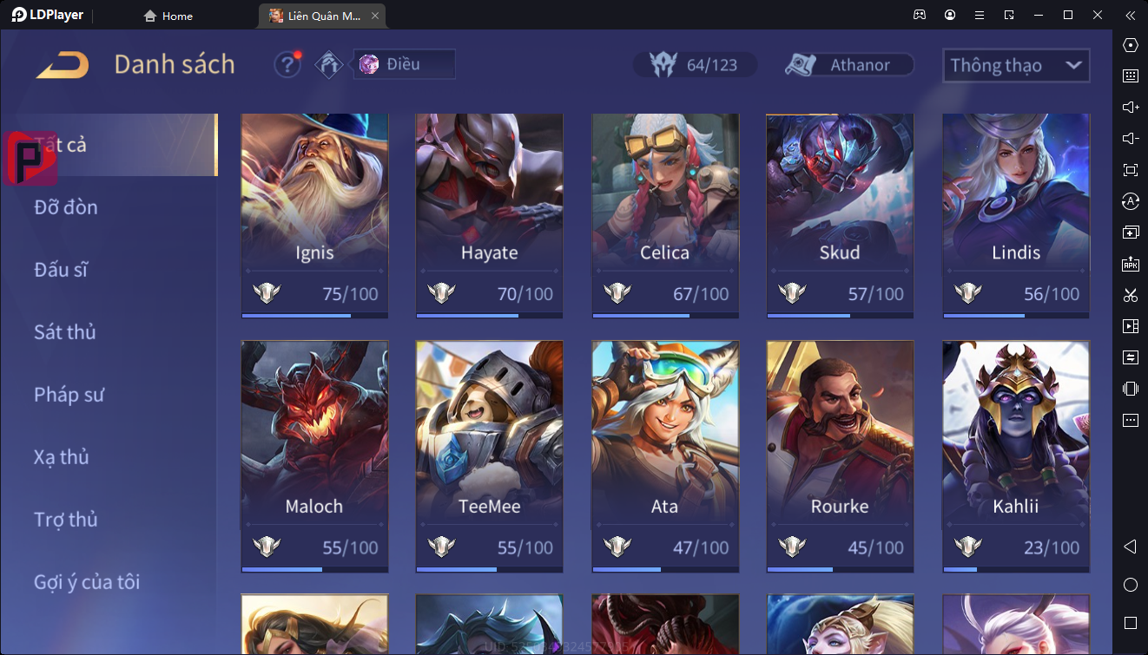Expand the Thông thạo sort dropdown
Viewport: 1148px width, 655px height.
pos(1016,65)
